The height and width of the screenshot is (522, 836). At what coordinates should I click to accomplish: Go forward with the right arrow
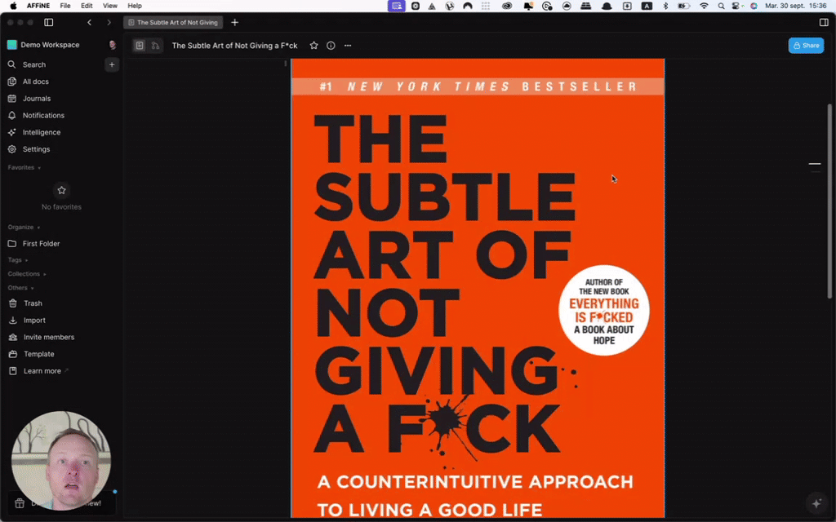tap(109, 22)
